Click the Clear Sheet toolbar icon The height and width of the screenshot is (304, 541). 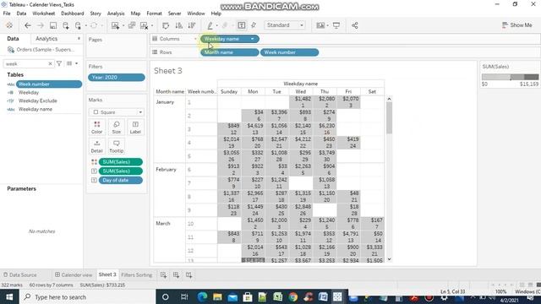point(145,25)
